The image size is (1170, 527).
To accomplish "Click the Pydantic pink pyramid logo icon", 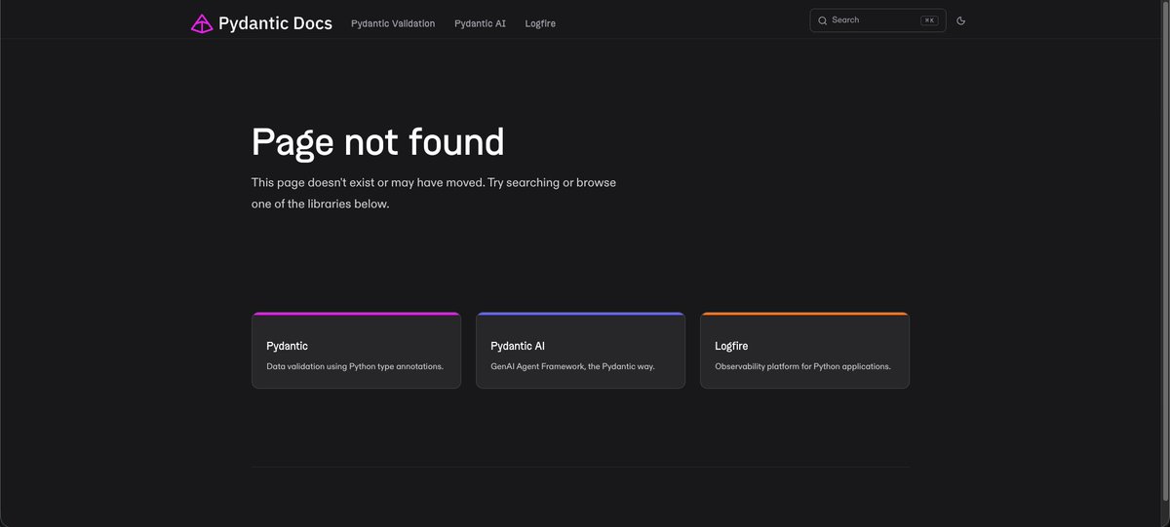I will [x=202, y=23].
